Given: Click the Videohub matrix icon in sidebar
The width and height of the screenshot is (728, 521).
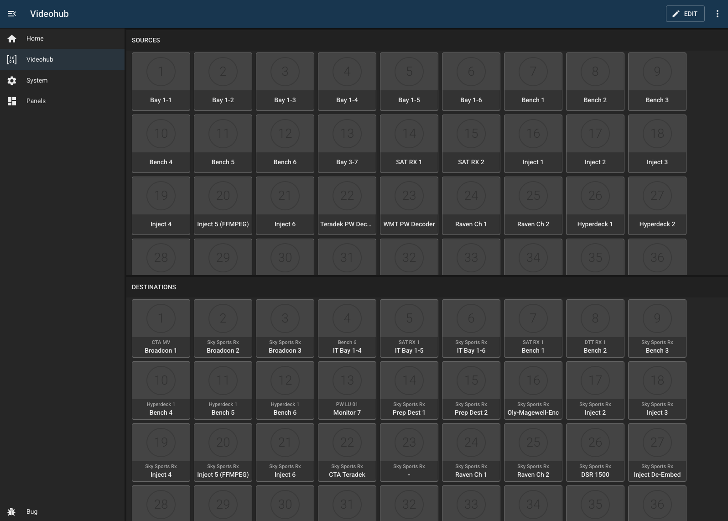Looking at the screenshot, I should point(12,60).
